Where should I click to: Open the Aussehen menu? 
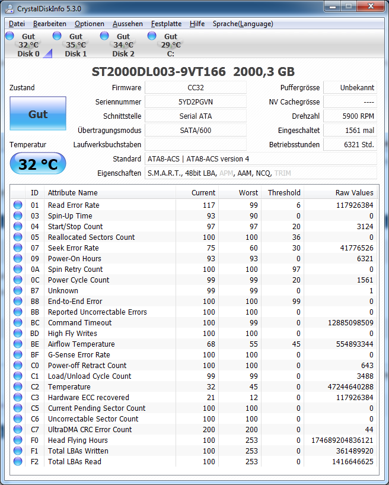click(127, 24)
